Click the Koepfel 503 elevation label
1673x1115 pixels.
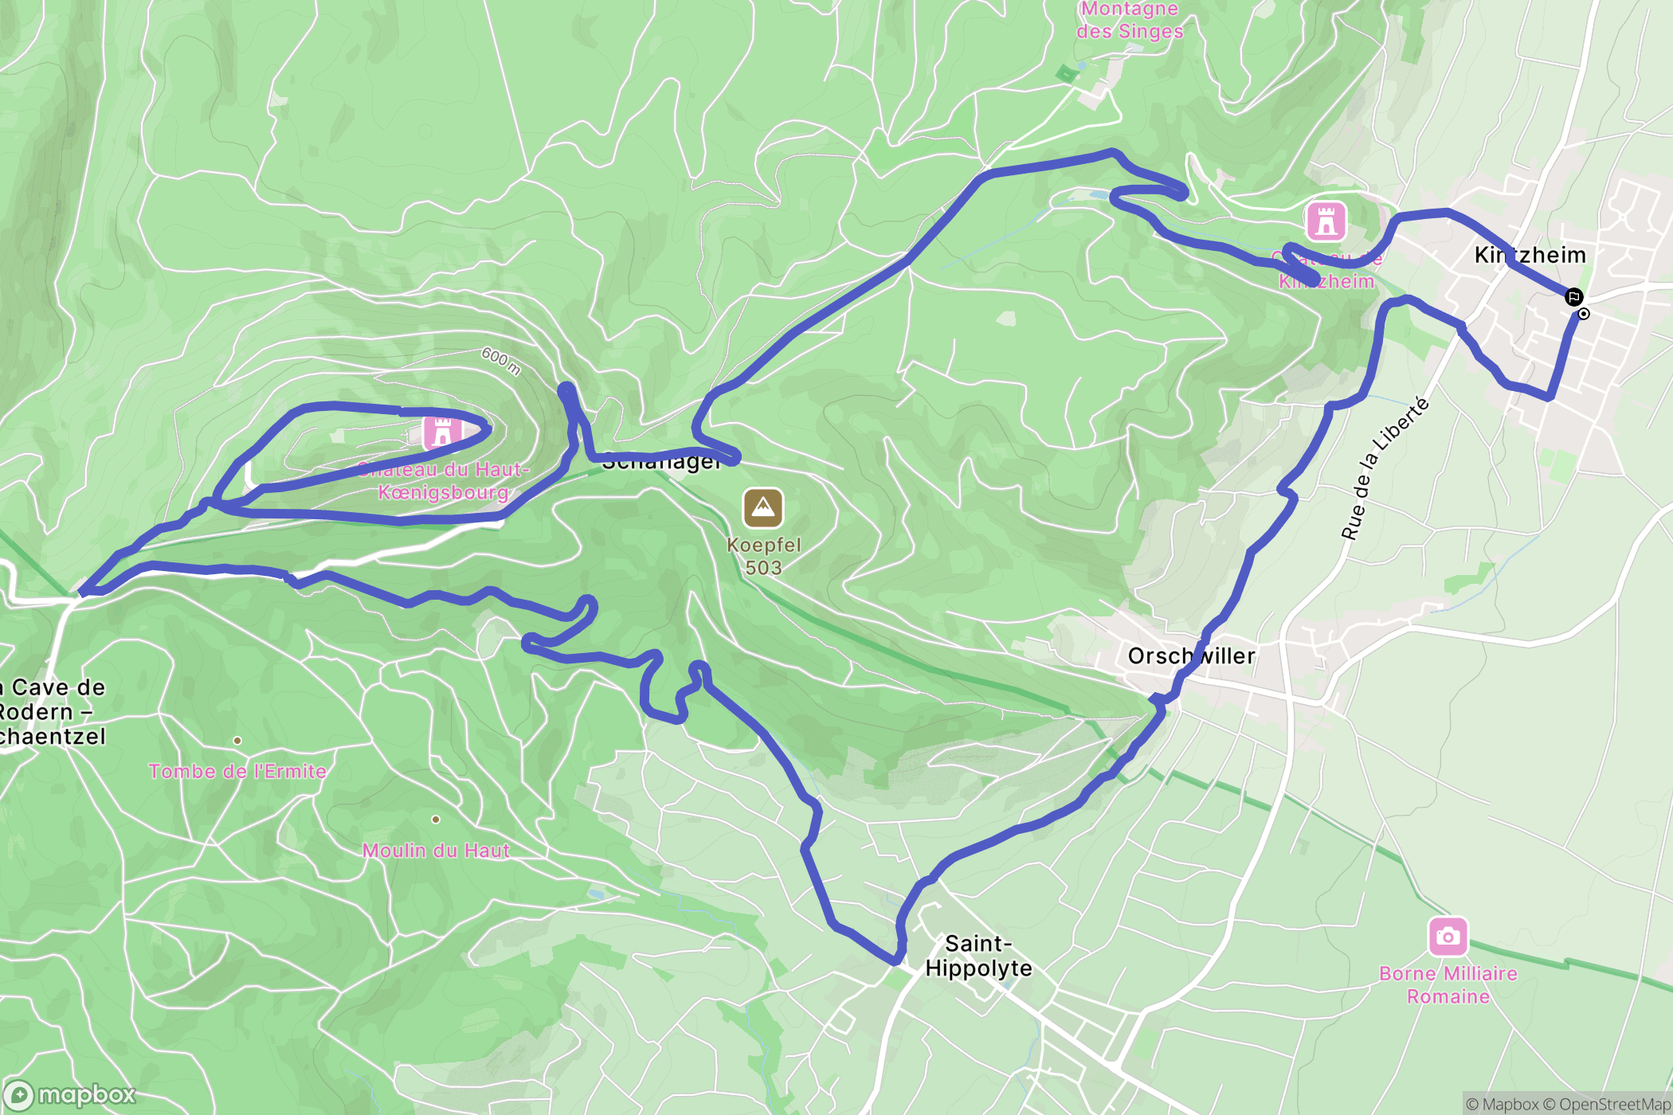click(763, 557)
